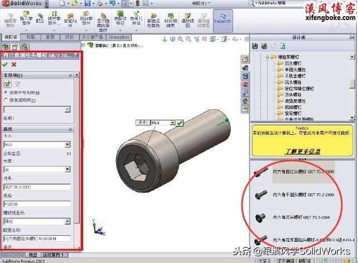
Task: Collapse the 螺栓和螺钉 folder in design library
Action: pos(267,57)
